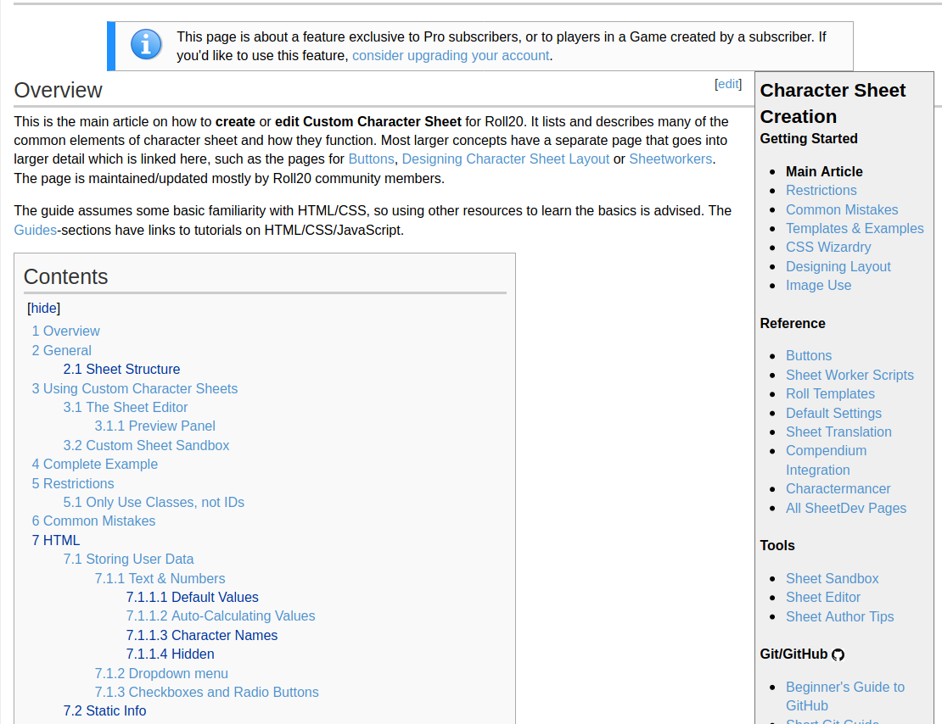Open CSS Wizardry sidebar link
Image resolution: width=942 pixels, height=724 pixels.
[828, 248]
